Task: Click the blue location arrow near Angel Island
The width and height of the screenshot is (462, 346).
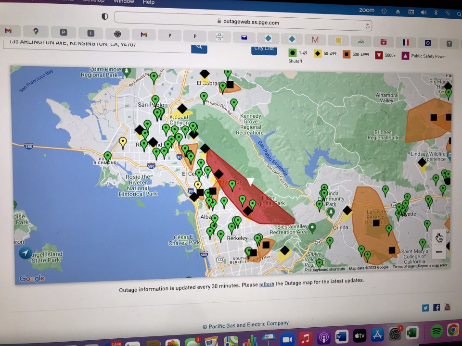Action: tap(26, 253)
